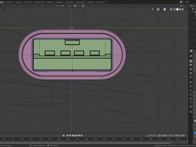Open the Object properties tab
196x147 pixels.
(191, 82)
